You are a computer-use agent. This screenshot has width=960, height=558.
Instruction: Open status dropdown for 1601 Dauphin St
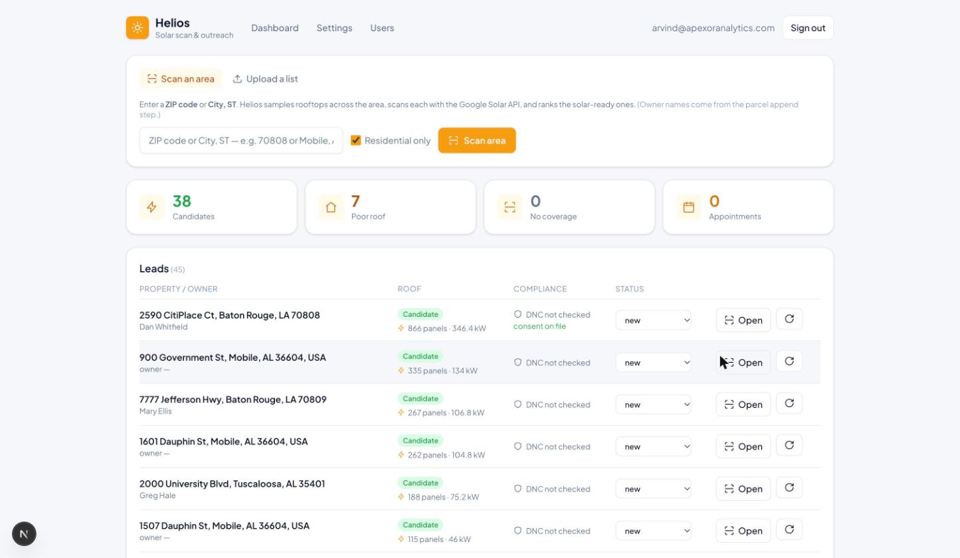pyautogui.click(x=654, y=446)
